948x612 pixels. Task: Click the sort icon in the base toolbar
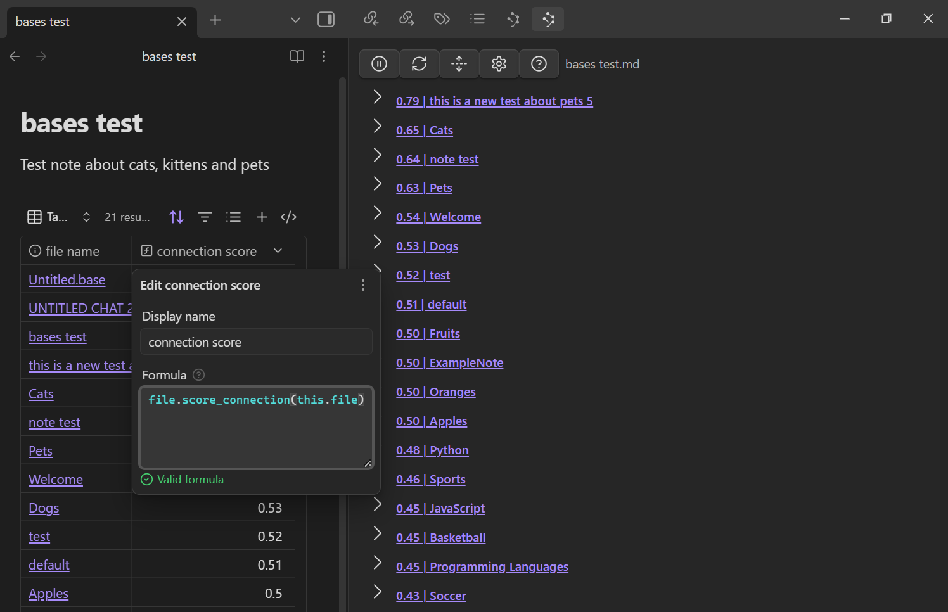coord(177,217)
